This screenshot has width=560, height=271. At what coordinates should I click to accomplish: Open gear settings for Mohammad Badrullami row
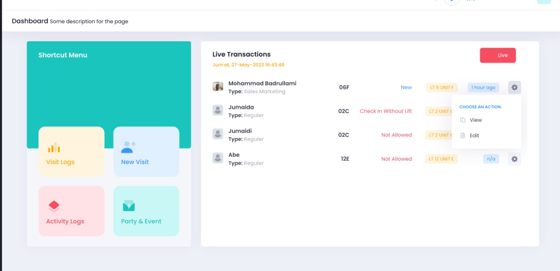pos(514,87)
